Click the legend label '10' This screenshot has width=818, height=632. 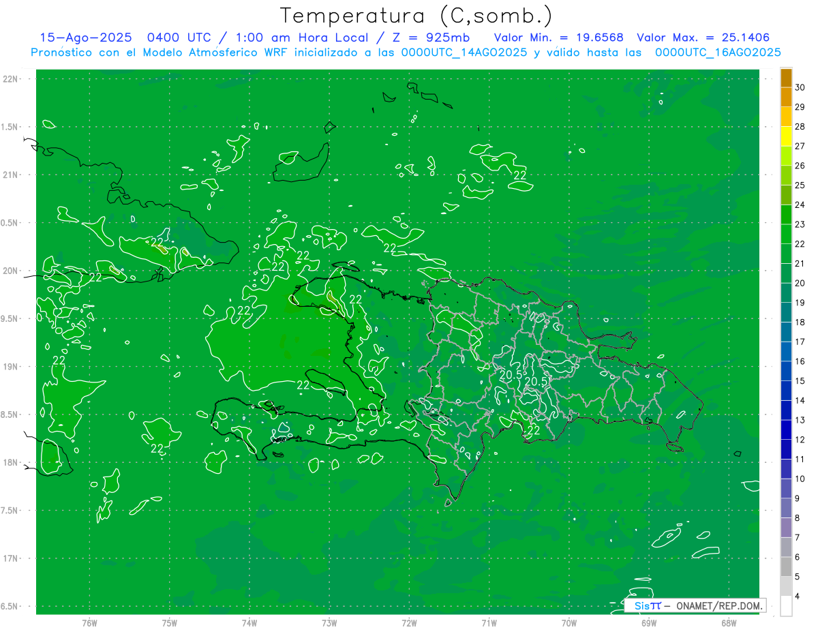tap(800, 479)
